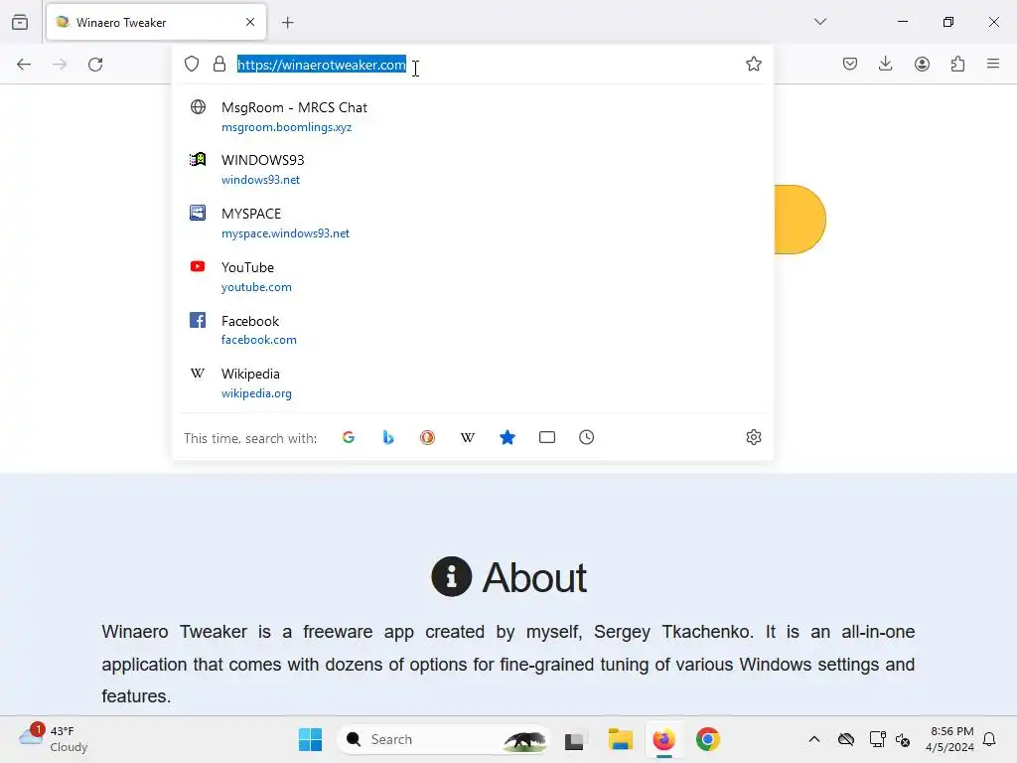View site security padlock info
Screen dimensions: 1017x763
219,64
